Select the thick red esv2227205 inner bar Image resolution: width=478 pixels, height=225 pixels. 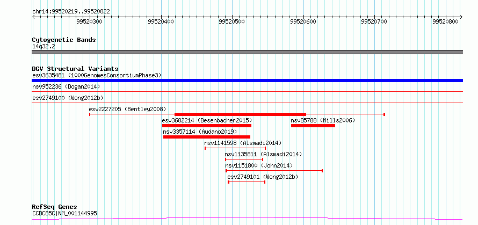[x=240, y=114]
